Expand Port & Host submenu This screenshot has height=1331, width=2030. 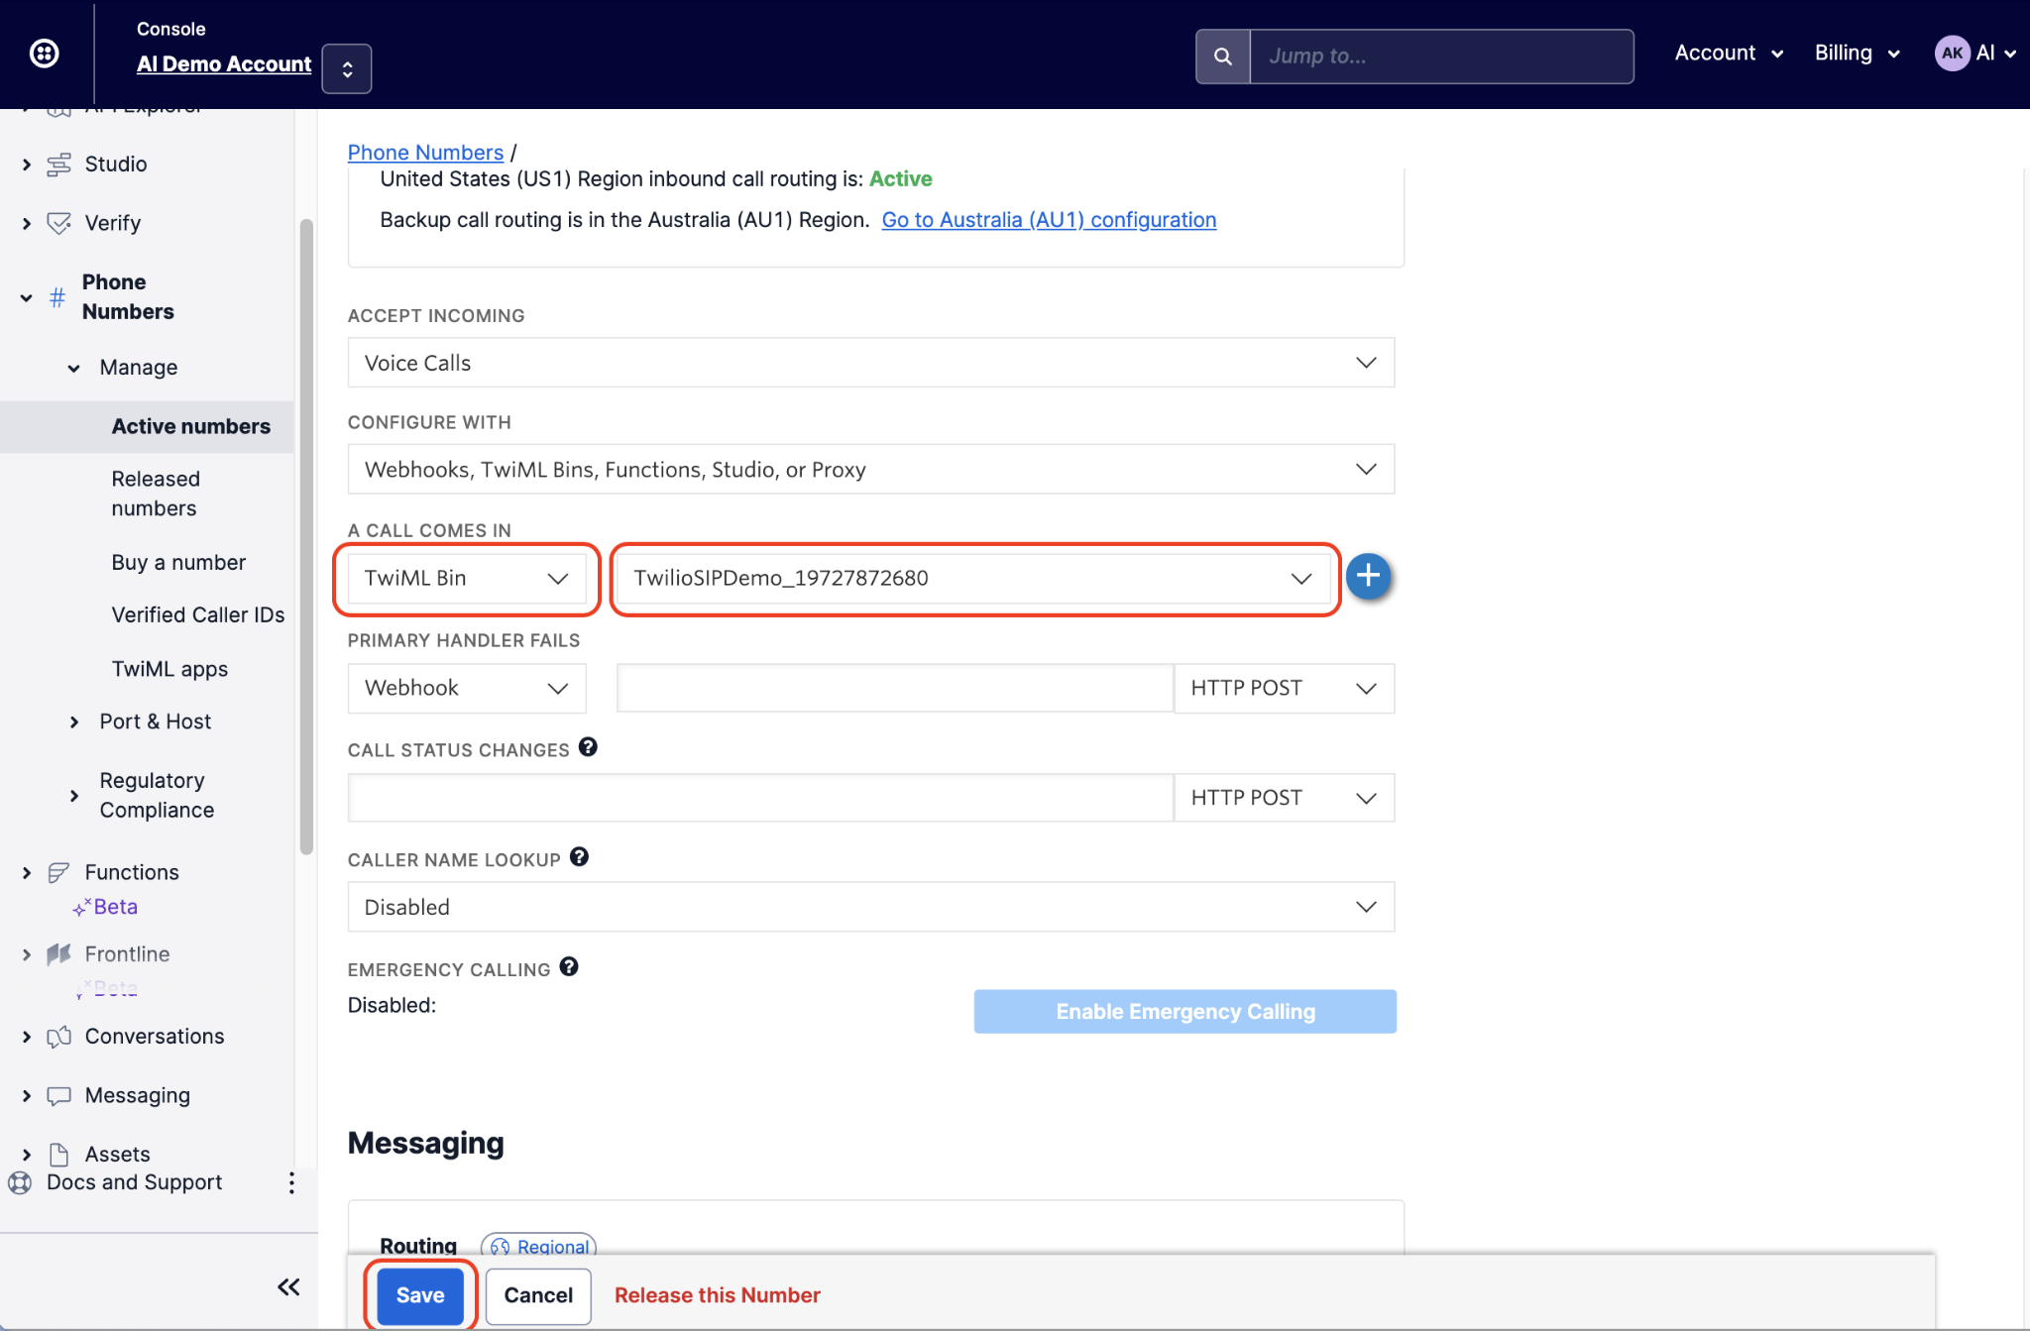click(74, 722)
